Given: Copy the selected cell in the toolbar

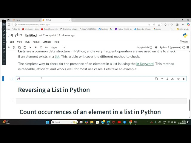Looking at the screenshot, I should pos(19,47).
